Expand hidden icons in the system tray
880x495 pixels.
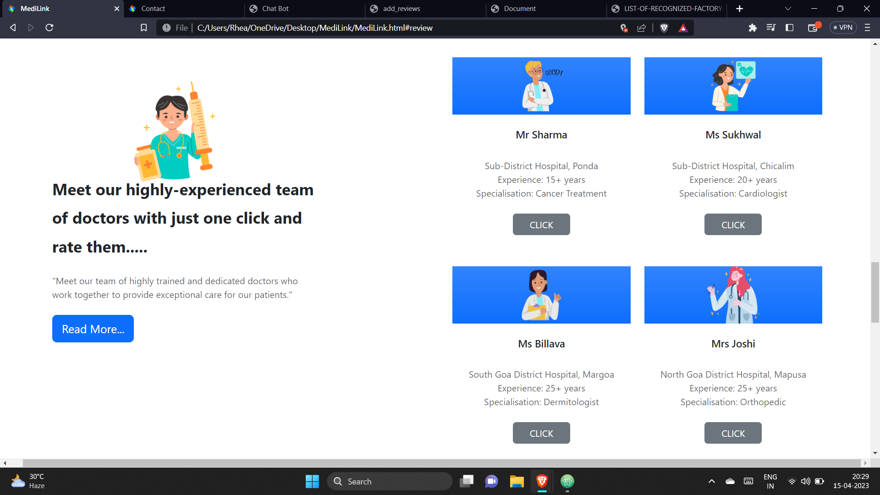[712, 481]
